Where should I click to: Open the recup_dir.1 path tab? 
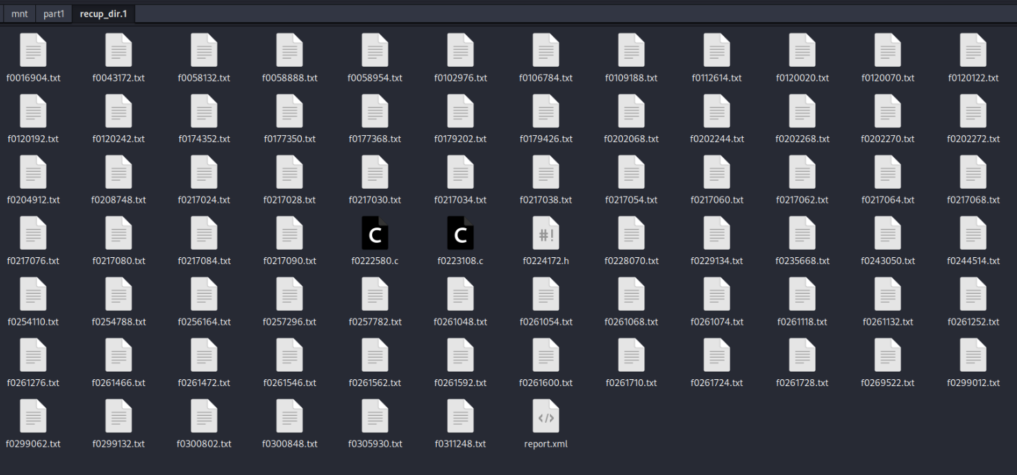103,14
